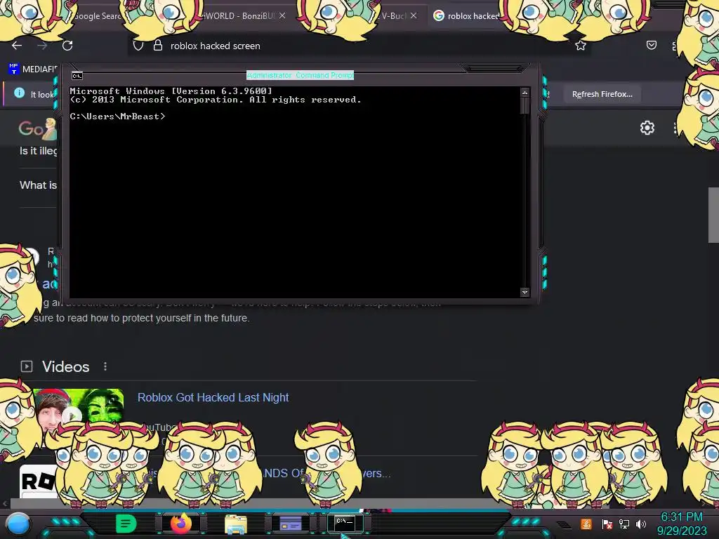Open the Videos section more options
Image resolution: width=719 pixels, height=539 pixels.
click(x=105, y=366)
